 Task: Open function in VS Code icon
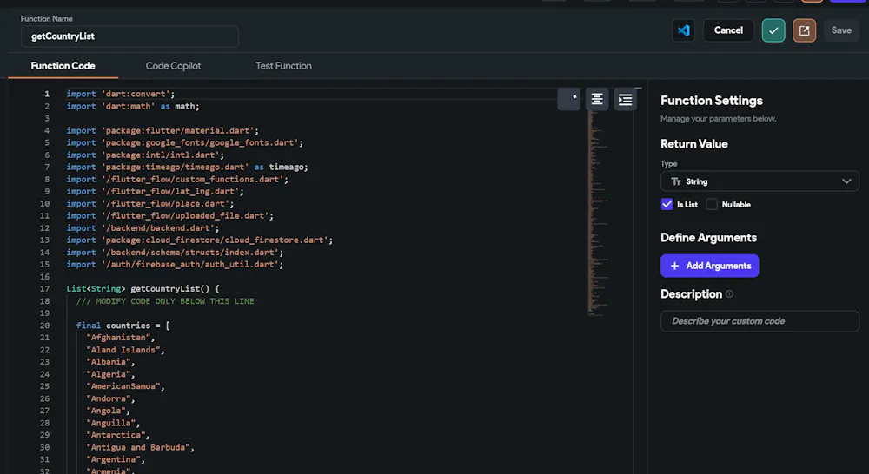pyautogui.click(x=683, y=30)
